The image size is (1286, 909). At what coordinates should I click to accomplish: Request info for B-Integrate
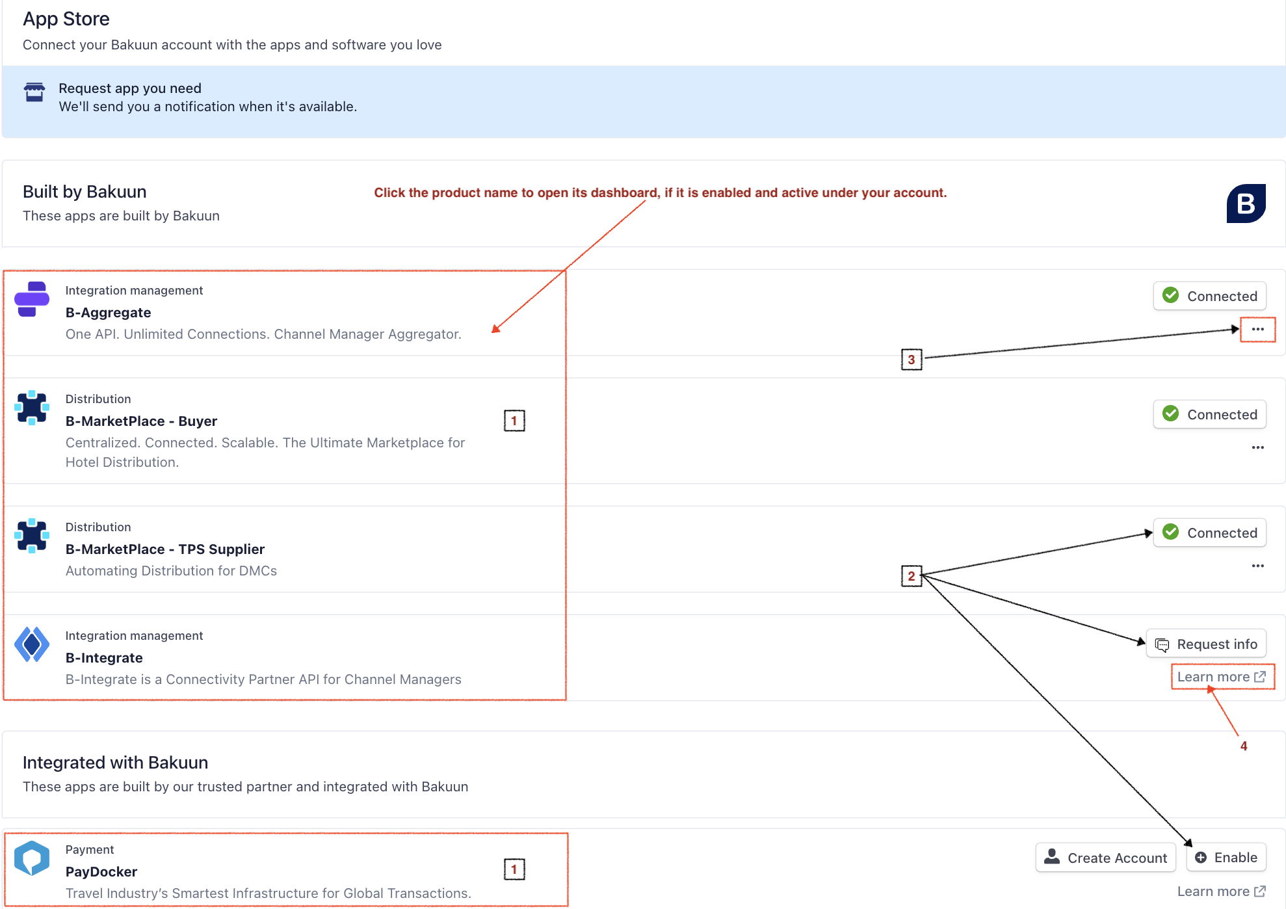1206,644
